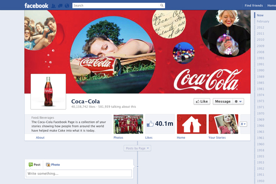Jump to 1952 on timeline
276x184 pixels.
tap(260, 168)
